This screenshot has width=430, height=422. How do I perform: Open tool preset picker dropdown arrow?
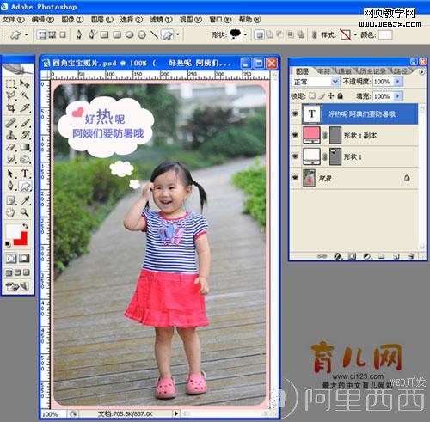coord(27,34)
